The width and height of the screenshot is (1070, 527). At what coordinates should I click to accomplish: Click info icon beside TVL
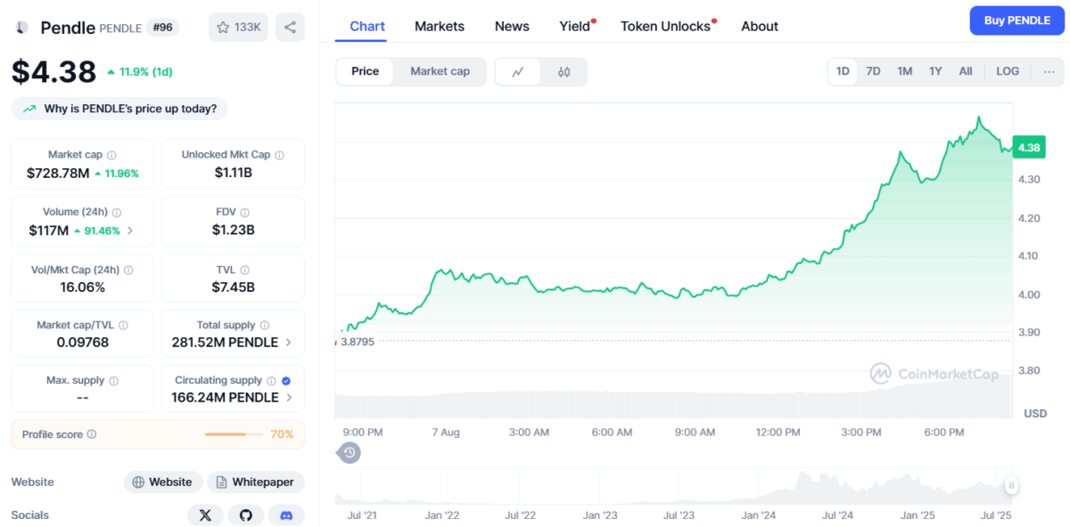click(x=244, y=270)
